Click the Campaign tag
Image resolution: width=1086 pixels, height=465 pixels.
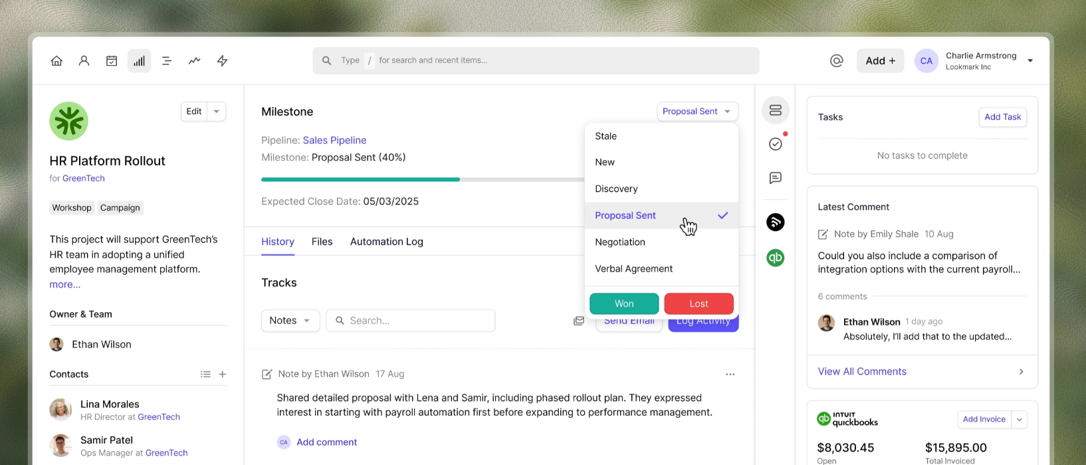120,208
